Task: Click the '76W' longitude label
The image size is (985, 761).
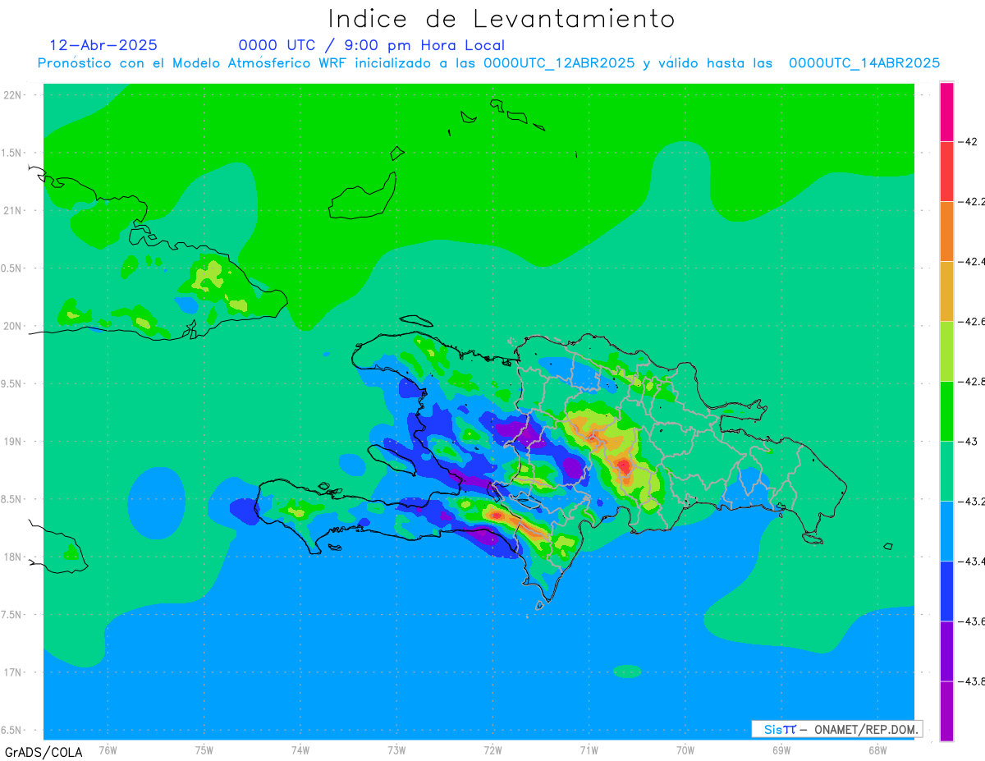Action: pos(108,750)
